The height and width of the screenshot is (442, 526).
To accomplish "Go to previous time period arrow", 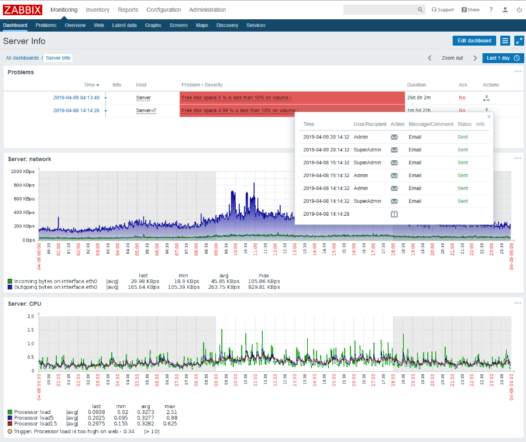I will (x=429, y=58).
